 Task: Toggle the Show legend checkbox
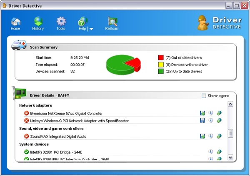pyautogui.click(x=204, y=96)
